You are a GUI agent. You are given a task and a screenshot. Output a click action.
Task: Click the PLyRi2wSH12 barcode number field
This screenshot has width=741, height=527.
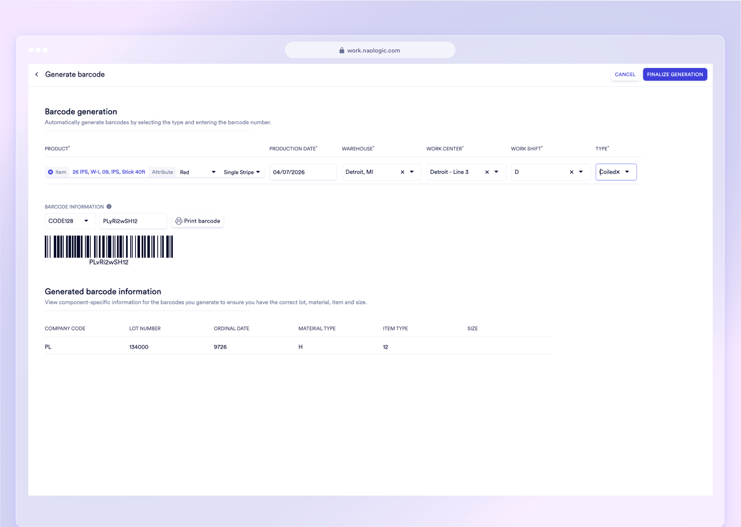(x=133, y=221)
